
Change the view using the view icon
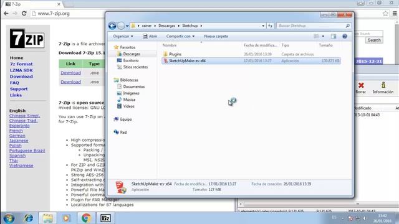(316, 36)
